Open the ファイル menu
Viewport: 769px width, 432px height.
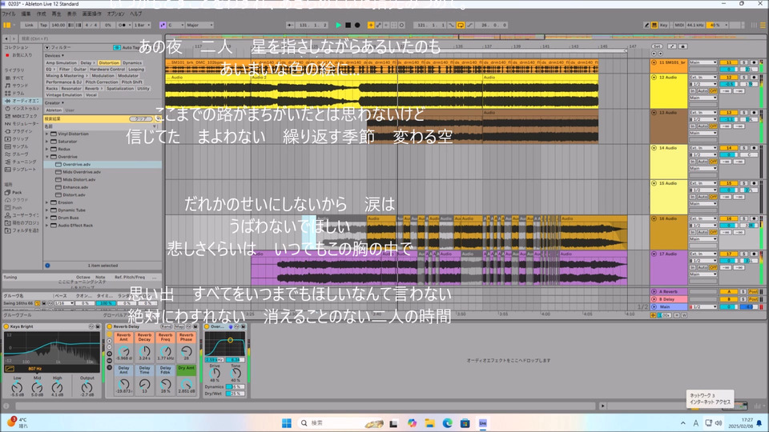click(x=10, y=14)
